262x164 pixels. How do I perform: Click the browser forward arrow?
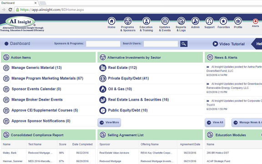[4, 10]
